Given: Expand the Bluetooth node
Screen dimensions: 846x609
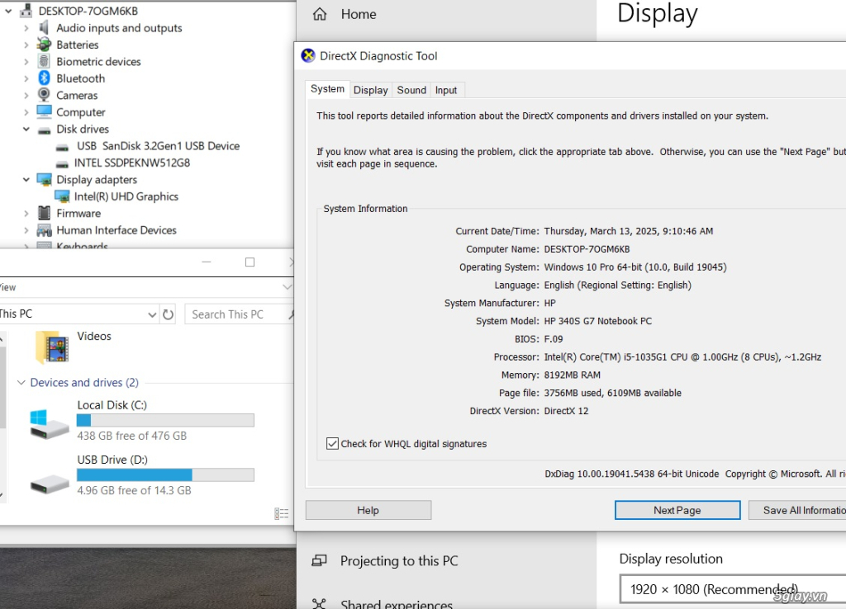Looking at the screenshot, I should click(x=26, y=78).
